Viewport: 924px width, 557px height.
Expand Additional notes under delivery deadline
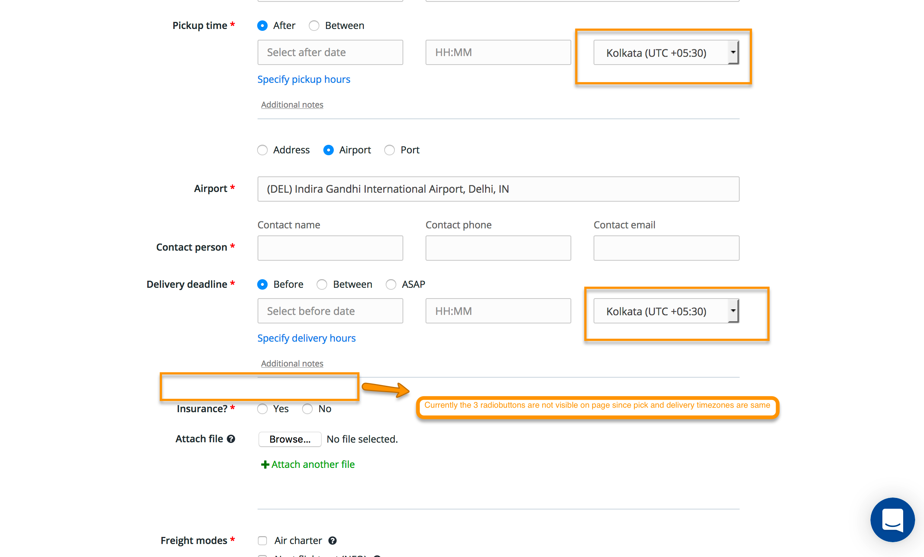(292, 363)
